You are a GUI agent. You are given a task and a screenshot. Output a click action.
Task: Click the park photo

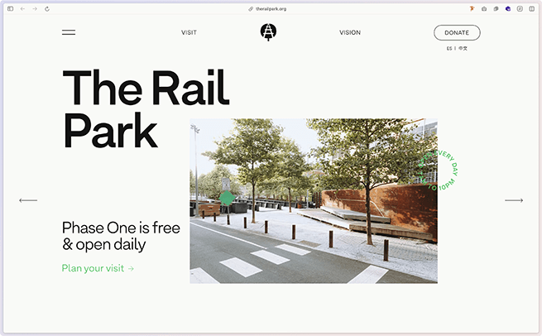click(x=314, y=201)
